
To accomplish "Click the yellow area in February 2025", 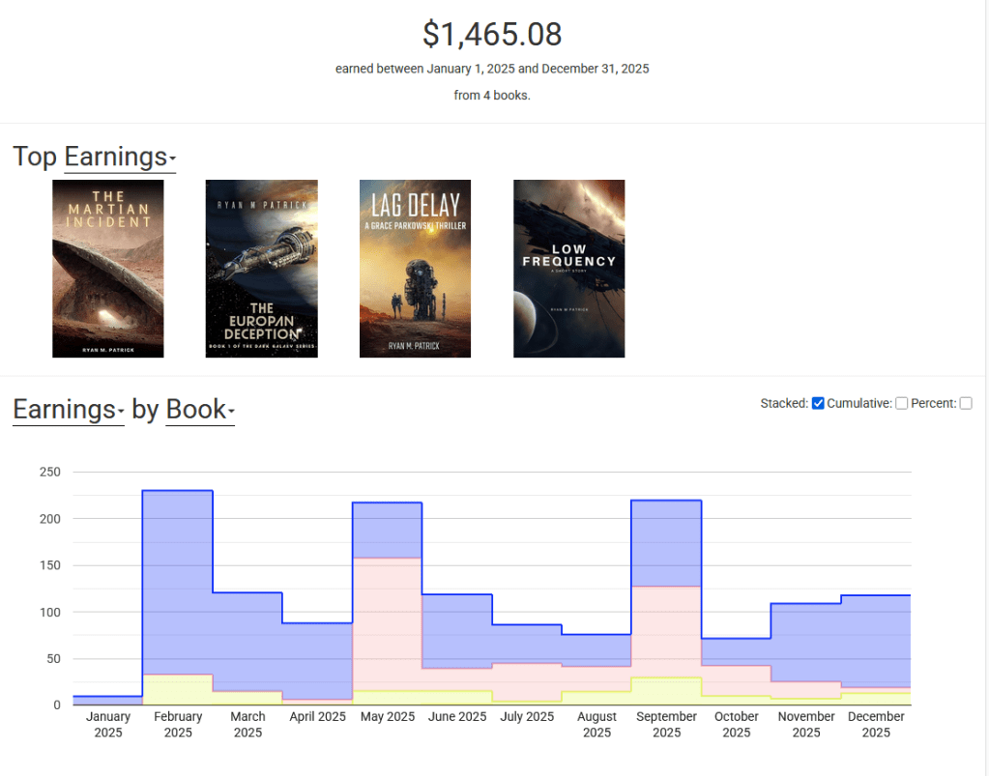I will (x=178, y=690).
